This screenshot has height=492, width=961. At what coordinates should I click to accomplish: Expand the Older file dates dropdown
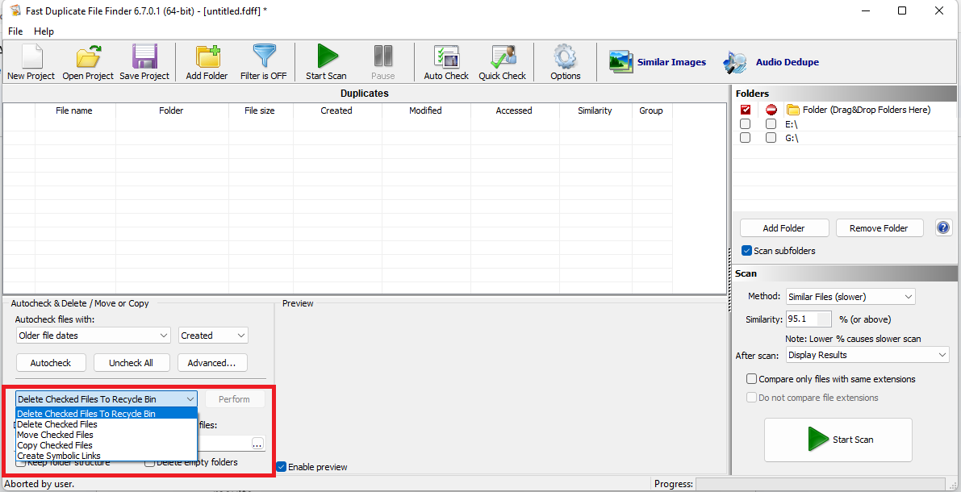click(93, 336)
